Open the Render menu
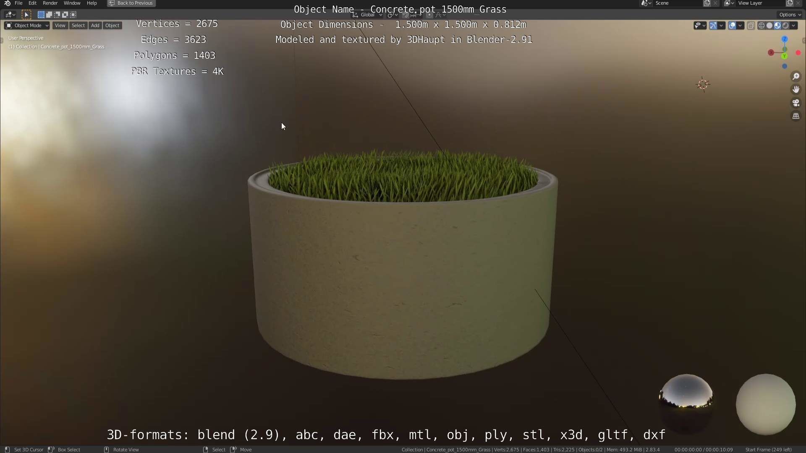This screenshot has height=453, width=806. (x=50, y=3)
